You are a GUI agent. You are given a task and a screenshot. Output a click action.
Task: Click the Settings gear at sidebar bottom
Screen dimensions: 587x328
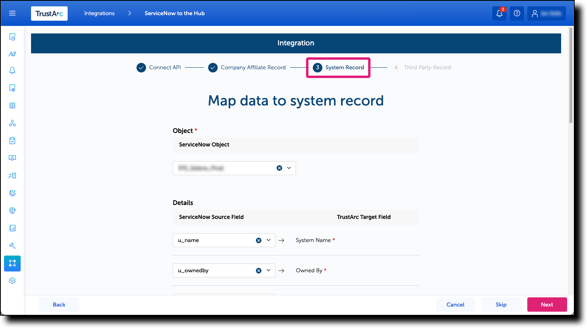click(x=12, y=281)
